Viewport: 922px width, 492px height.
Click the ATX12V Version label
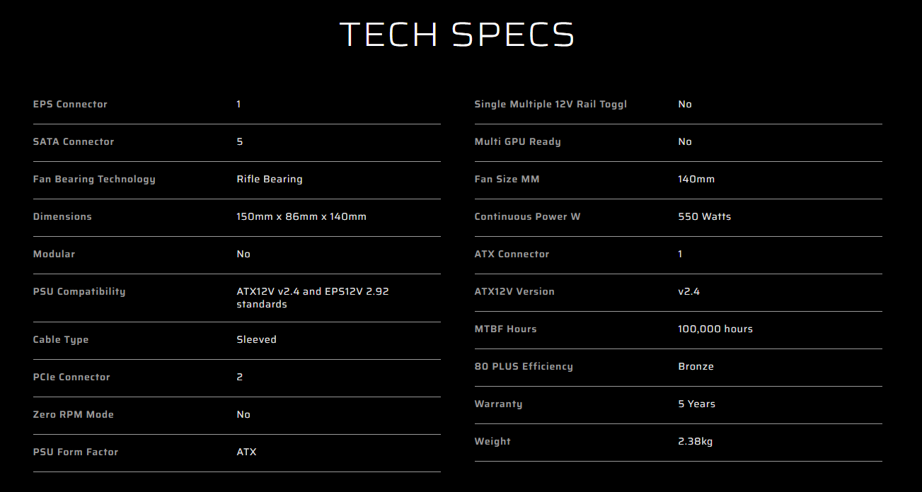pos(514,291)
